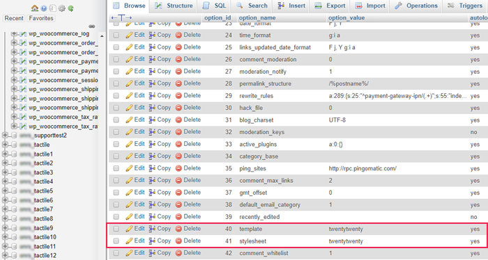
Task: Check the checkbox for active_plugins row
Action: [x=116, y=144]
